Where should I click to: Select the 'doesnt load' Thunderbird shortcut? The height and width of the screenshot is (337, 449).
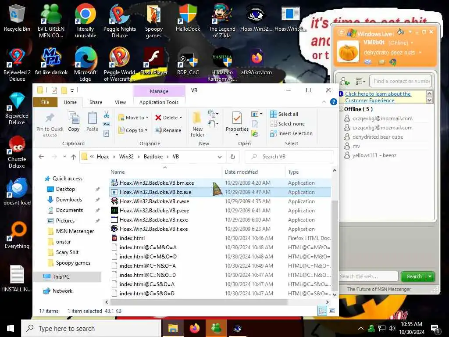17,192
